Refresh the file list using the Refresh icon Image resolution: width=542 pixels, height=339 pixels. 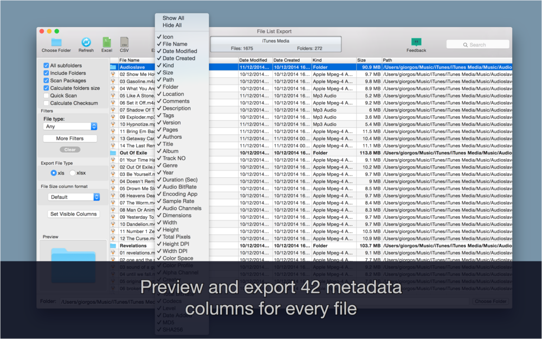pyautogui.click(x=86, y=41)
